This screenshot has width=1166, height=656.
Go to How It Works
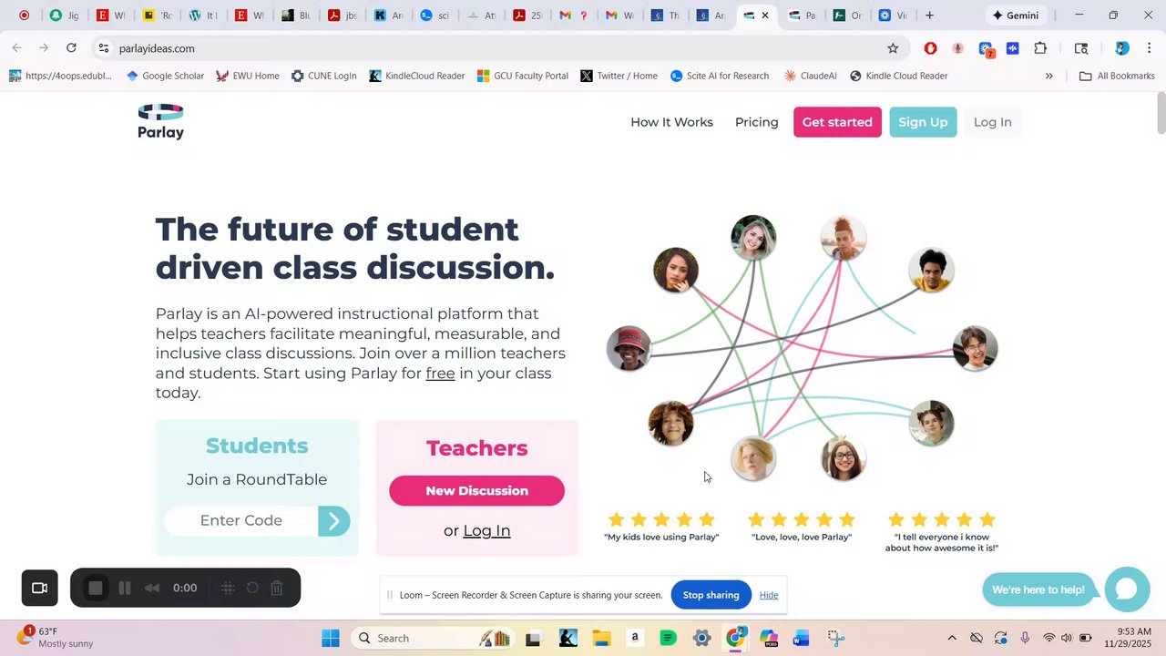pos(671,122)
